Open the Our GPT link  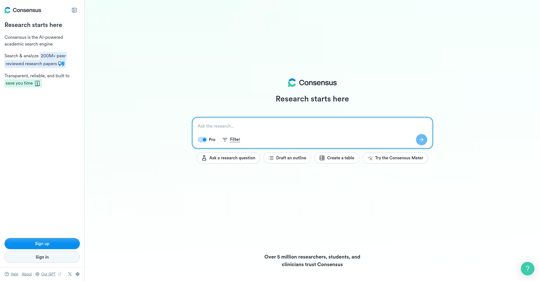tap(48, 274)
